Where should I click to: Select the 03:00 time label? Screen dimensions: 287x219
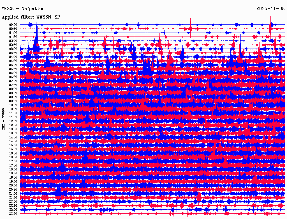[13, 49]
